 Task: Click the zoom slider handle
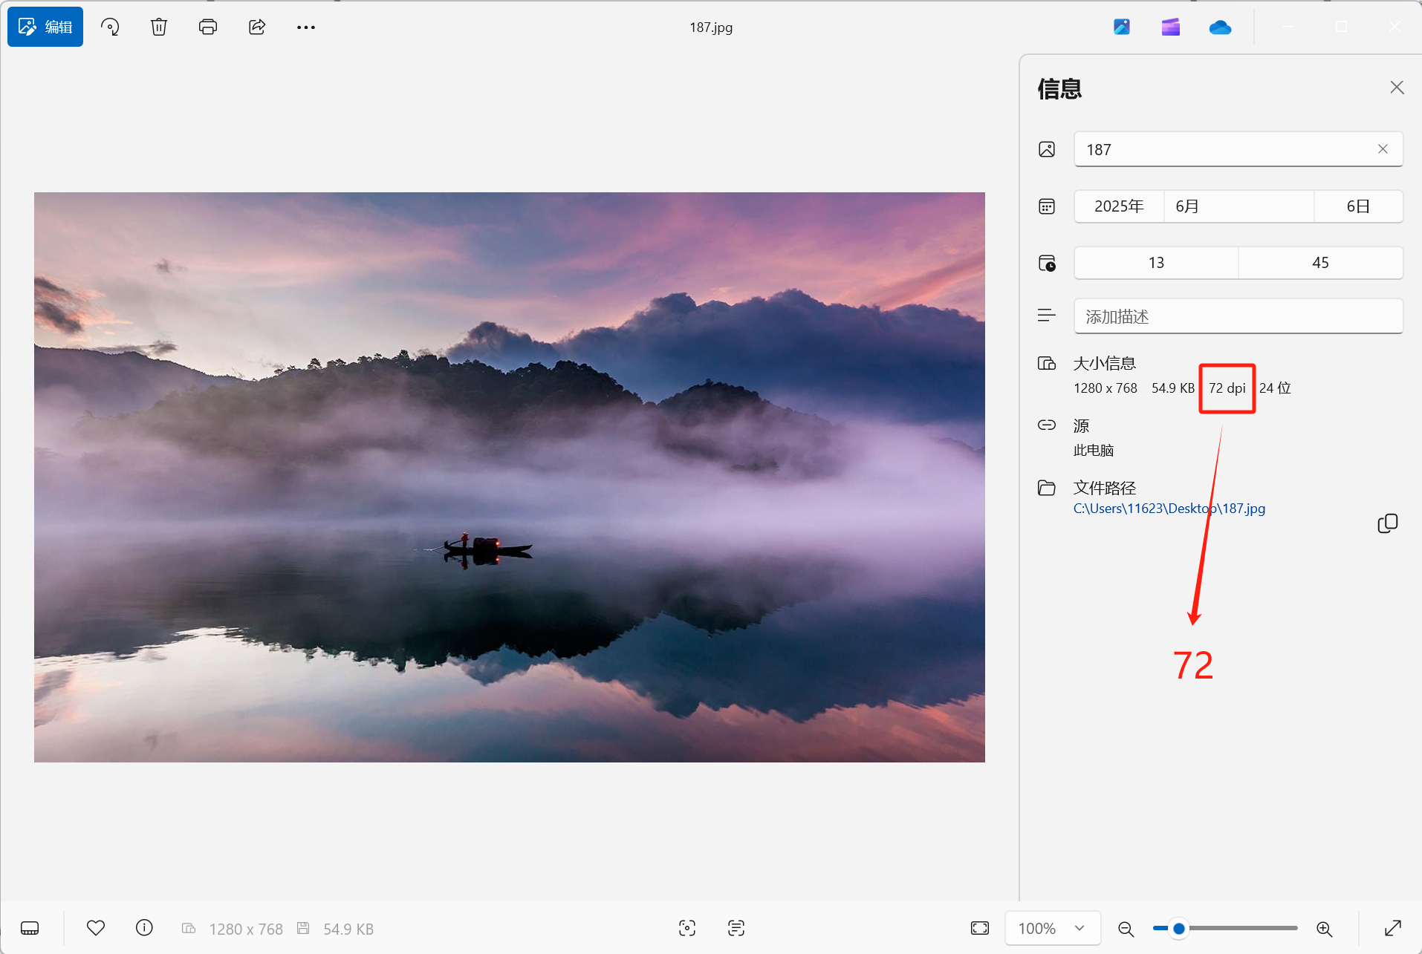[1178, 928]
